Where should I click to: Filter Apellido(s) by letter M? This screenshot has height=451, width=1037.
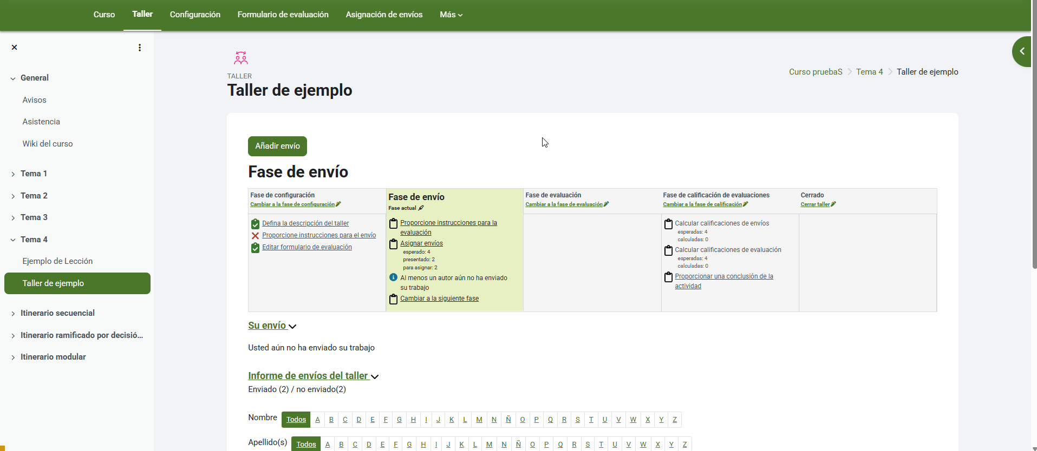(489, 444)
